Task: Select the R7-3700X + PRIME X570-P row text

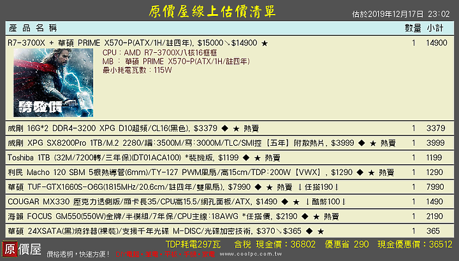Action: point(138,43)
